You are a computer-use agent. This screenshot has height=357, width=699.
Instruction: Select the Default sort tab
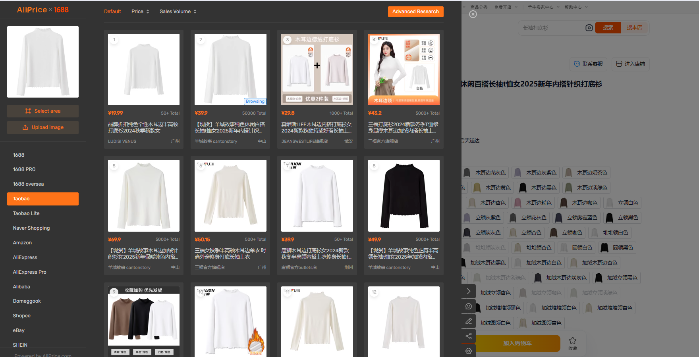click(112, 12)
